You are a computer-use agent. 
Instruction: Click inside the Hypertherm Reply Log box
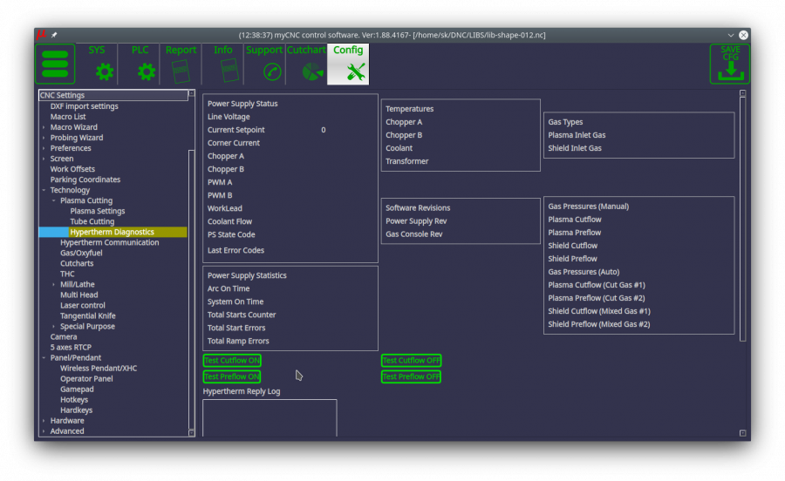pyautogui.click(x=270, y=417)
